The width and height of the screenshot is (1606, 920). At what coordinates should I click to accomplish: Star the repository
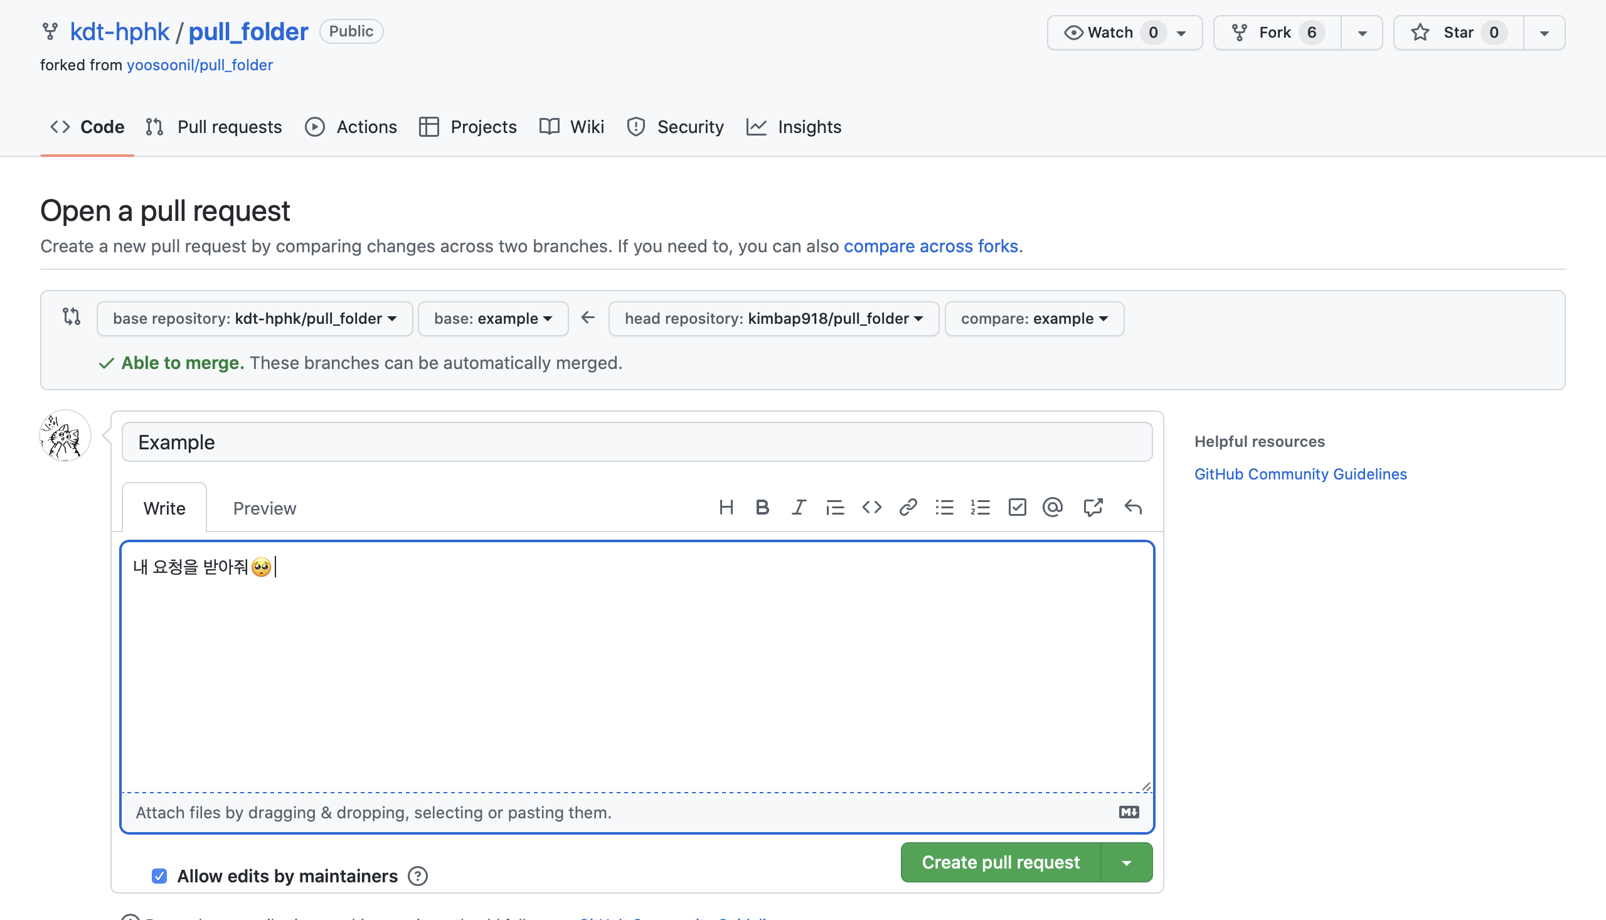pyautogui.click(x=1458, y=33)
